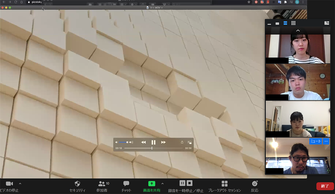335x194 pixels.
Task: Stop video using the camera icon
Action: point(9,184)
